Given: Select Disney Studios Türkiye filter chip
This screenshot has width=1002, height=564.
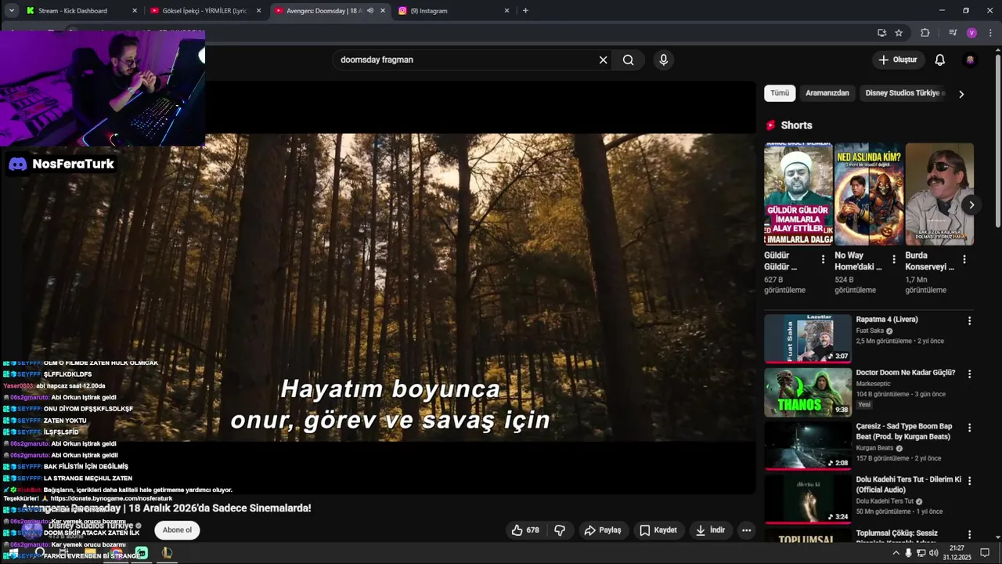Looking at the screenshot, I should (x=903, y=93).
